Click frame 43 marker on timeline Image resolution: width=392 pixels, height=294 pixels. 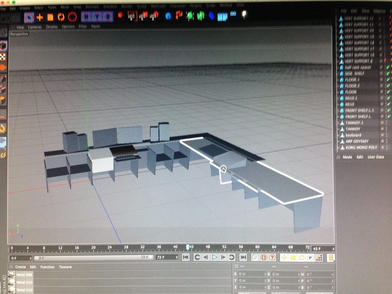point(188,247)
